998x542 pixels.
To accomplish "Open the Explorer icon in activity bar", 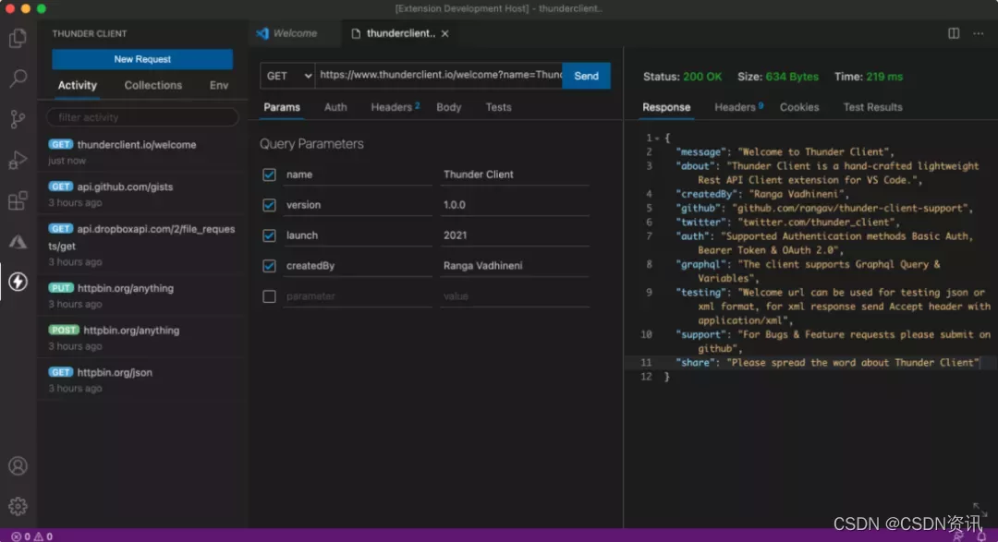I will 18,38.
